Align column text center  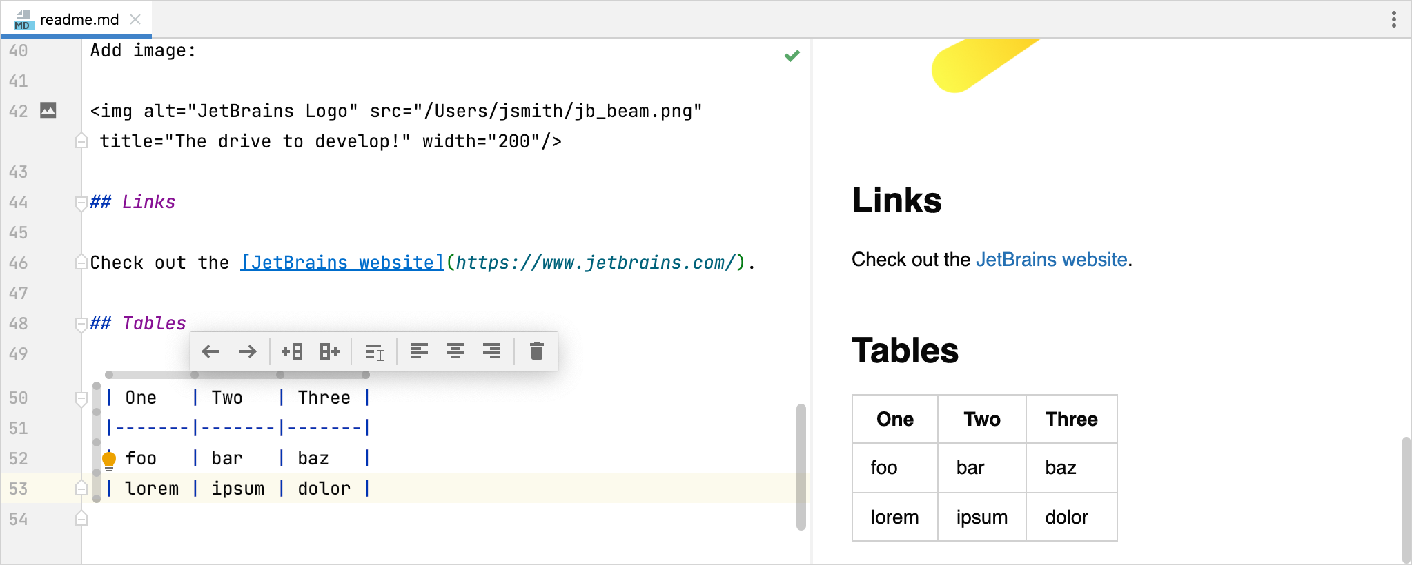[x=455, y=351]
